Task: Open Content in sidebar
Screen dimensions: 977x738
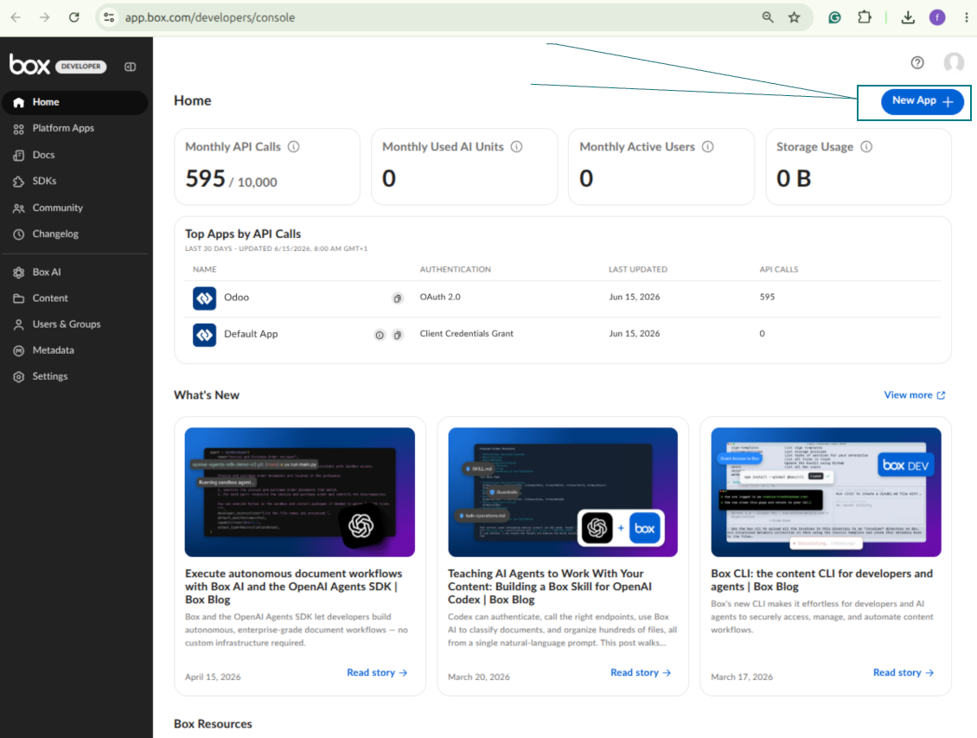Action: click(x=74, y=298)
